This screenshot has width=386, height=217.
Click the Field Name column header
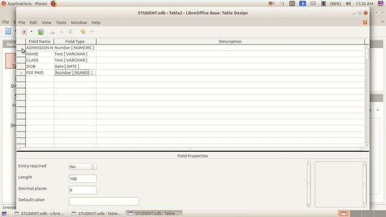point(40,42)
